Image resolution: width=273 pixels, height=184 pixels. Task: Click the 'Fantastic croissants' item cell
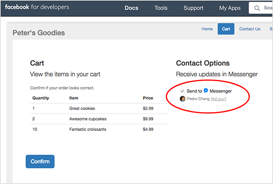click(x=87, y=129)
